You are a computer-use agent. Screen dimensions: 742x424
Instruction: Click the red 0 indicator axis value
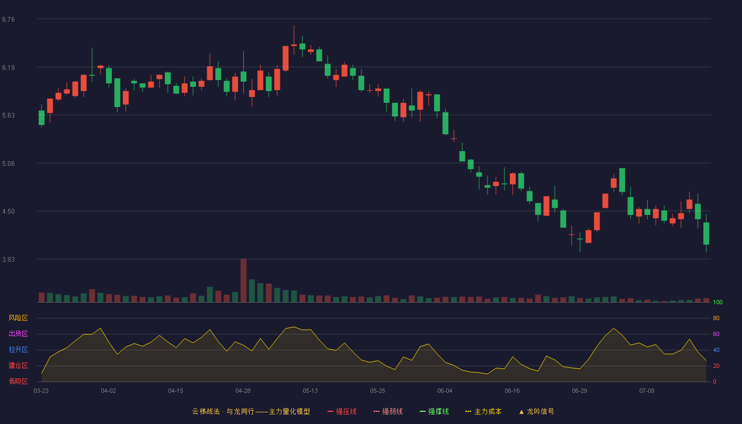click(714, 382)
